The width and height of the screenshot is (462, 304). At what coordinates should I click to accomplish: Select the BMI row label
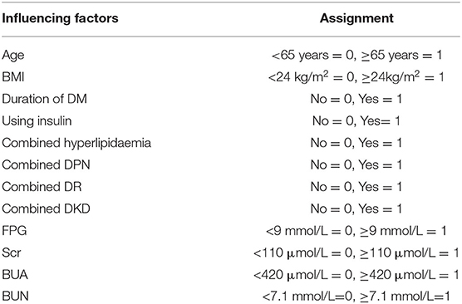[13, 77]
